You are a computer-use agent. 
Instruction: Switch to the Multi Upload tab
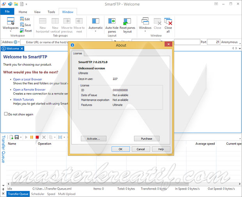click(67, 194)
